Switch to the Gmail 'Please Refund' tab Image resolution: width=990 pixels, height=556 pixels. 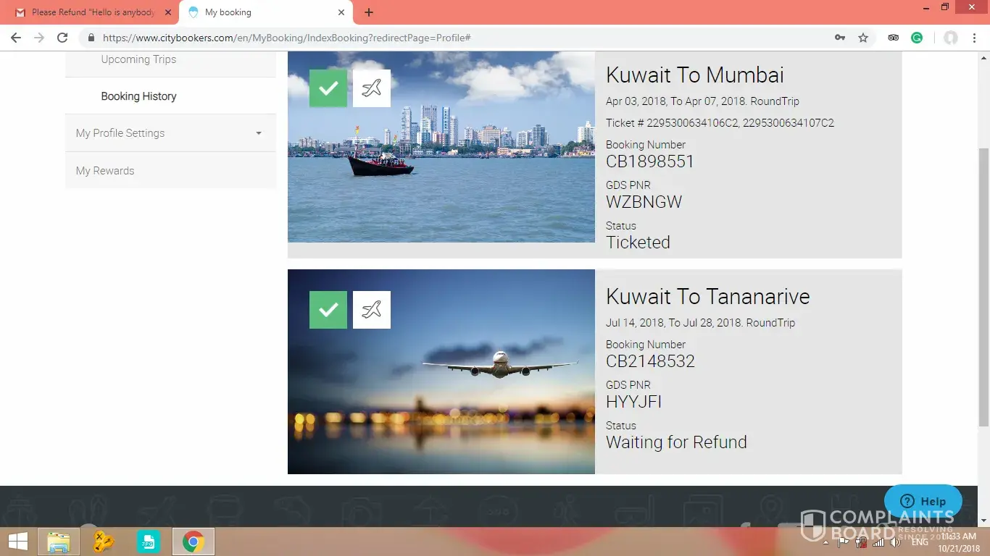pyautogui.click(x=93, y=12)
